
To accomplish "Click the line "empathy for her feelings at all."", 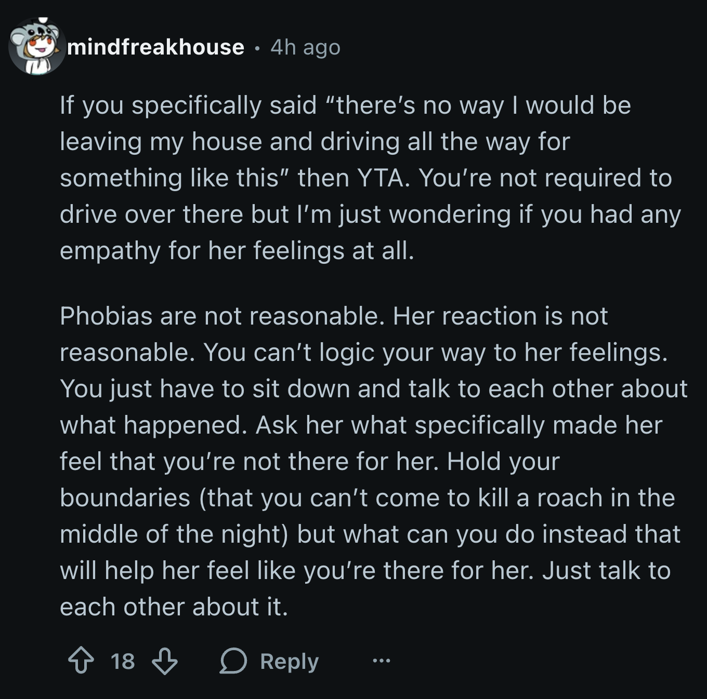I will pos(237,251).
